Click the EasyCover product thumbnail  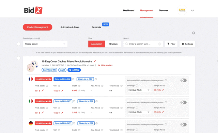tap(32, 66)
